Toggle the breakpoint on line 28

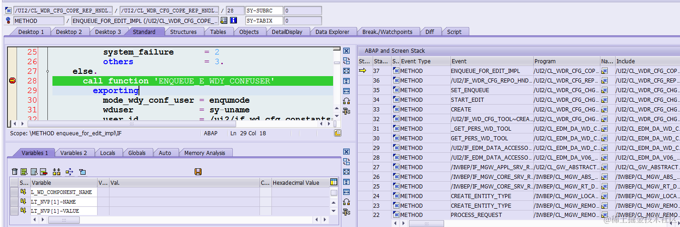point(12,81)
